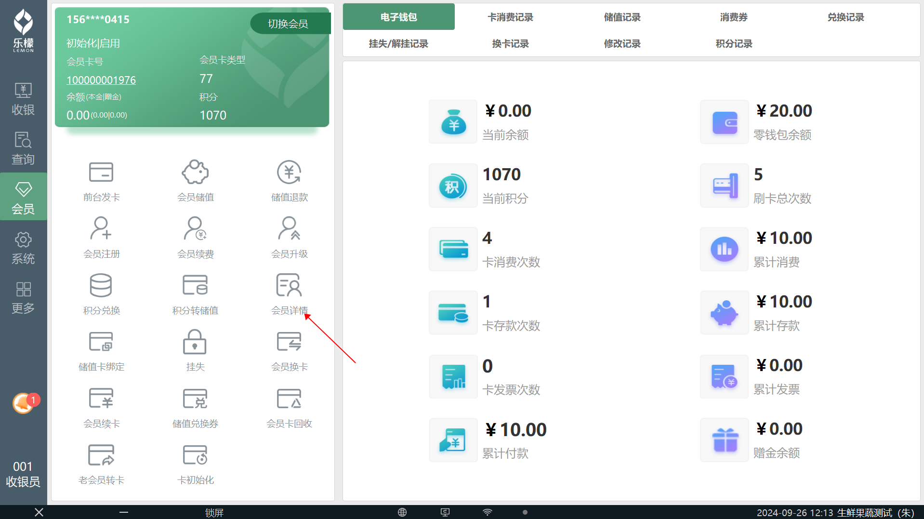The image size is (924, 519).
Task: Open 会员注册 register icon
Action: click(101, 228)
